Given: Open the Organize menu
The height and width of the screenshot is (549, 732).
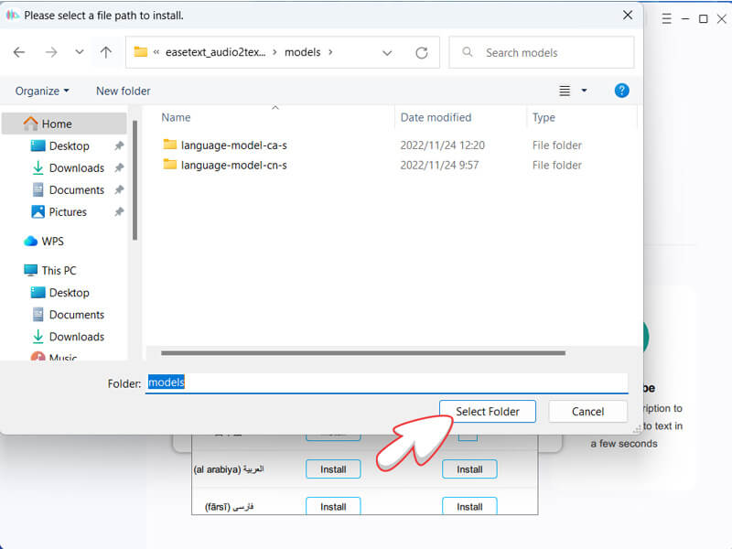Looking at the screenshot, I should [x=42, y=91].
